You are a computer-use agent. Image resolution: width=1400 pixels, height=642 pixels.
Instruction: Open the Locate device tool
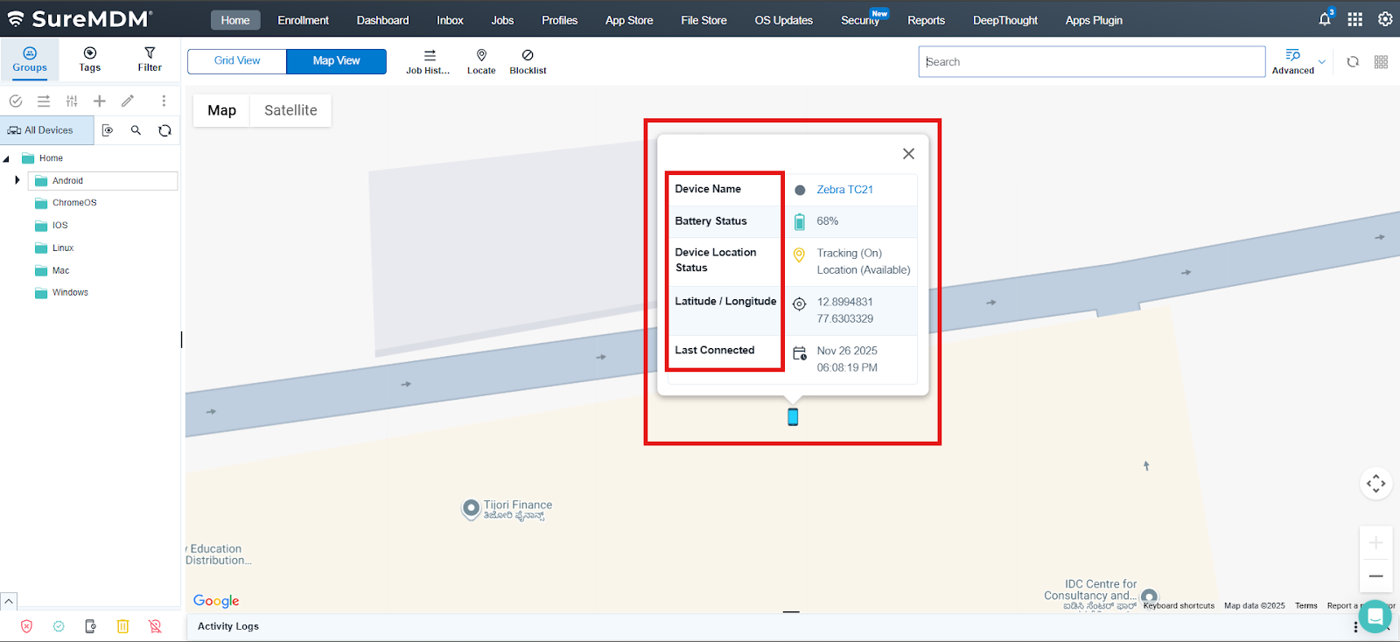click(x=480, y=61)
